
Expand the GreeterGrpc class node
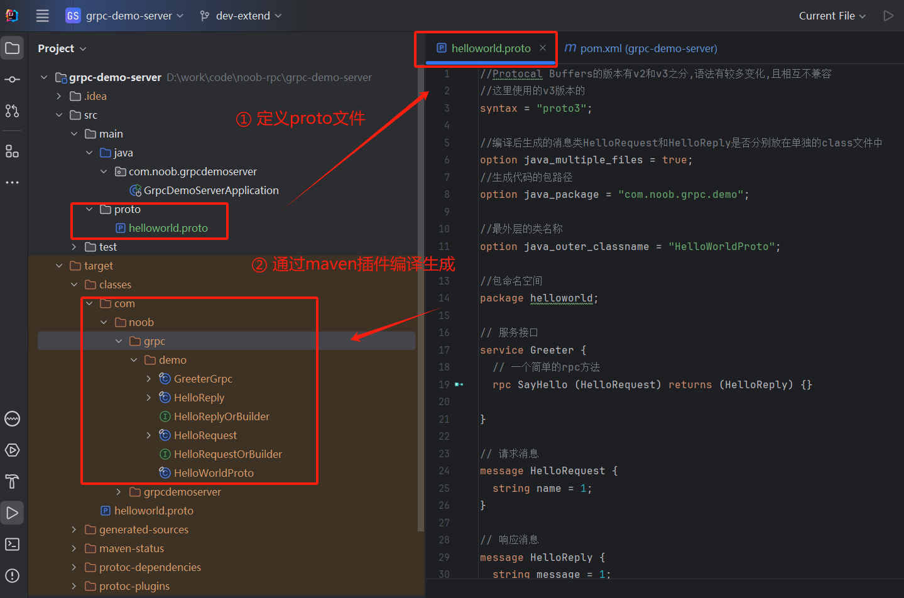148,379
